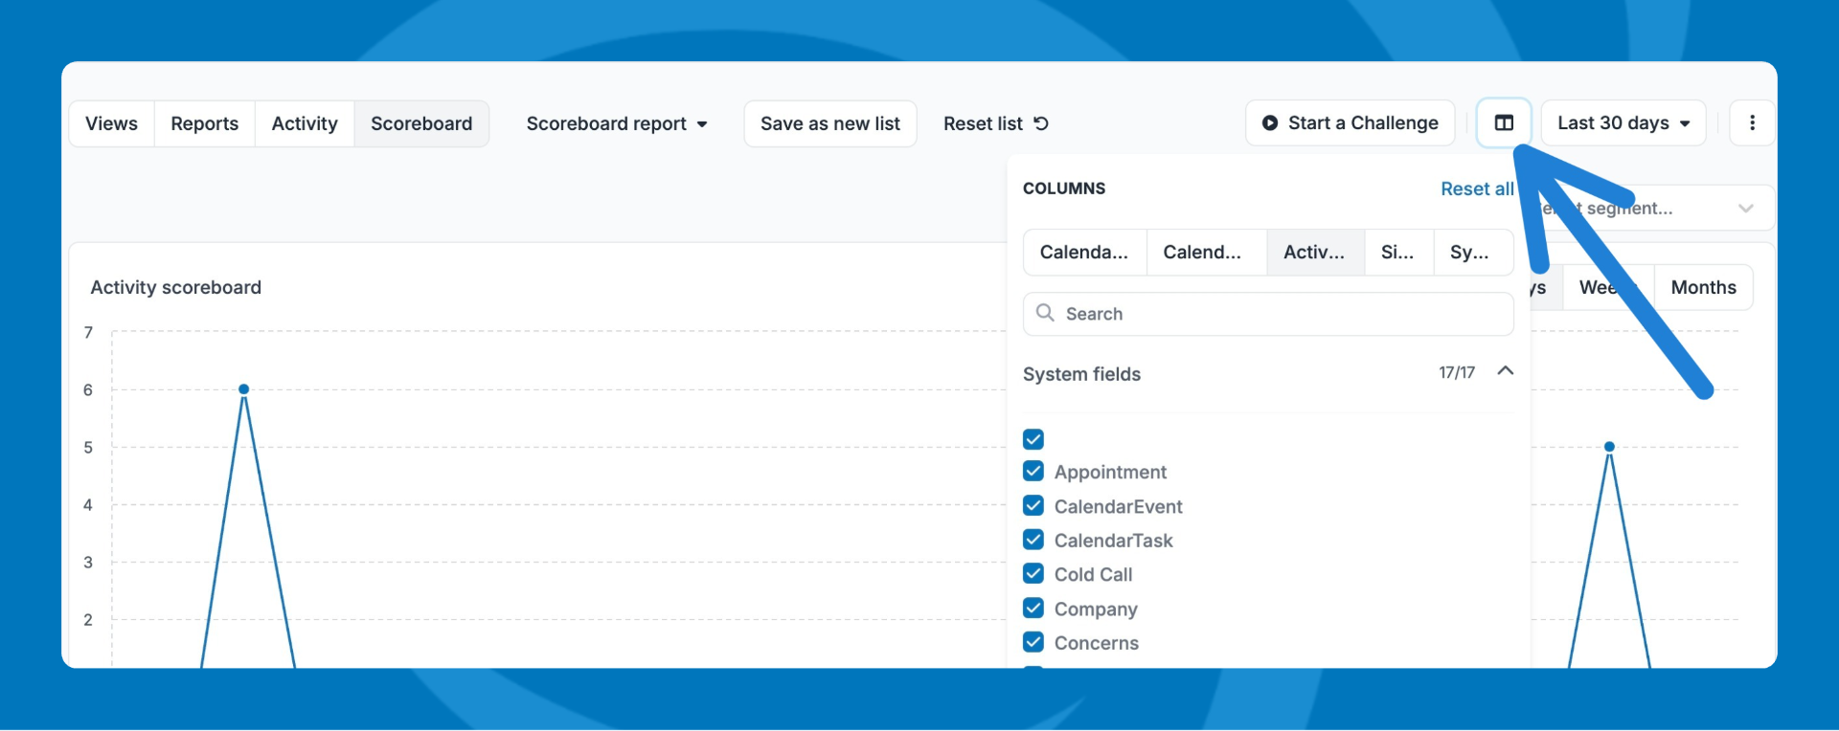This screenshot has height=731, width=1839.
Task: Uncheck the Company column checkbox
Action: point(1033,609)
